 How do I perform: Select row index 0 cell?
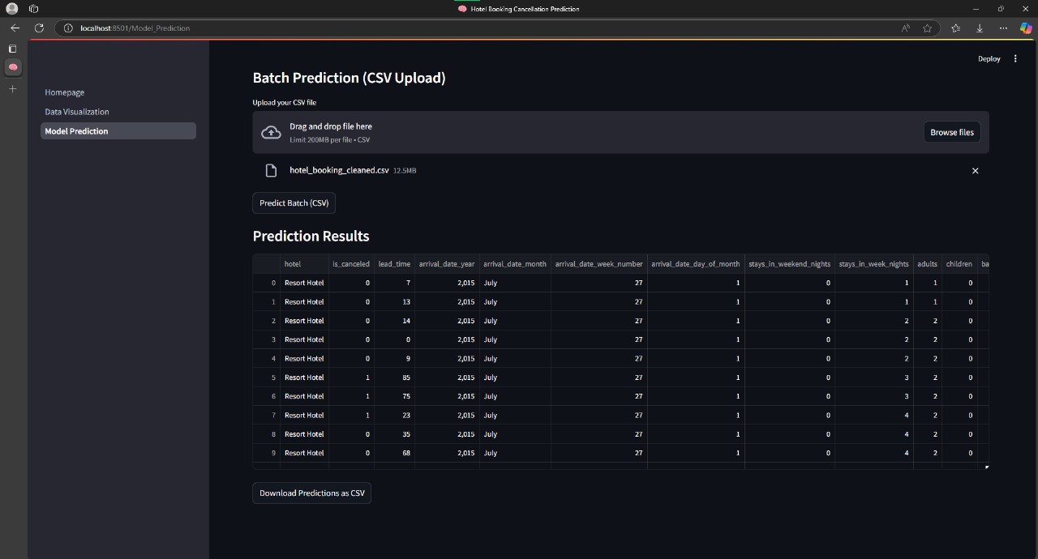[267, 283]
